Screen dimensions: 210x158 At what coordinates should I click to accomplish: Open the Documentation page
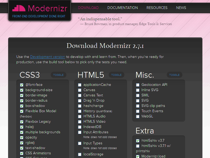tap(122, 8)
